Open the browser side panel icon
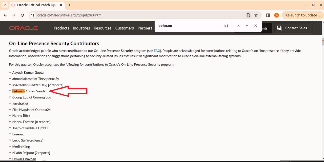This screenshot has width=324, height=162. 268,15
